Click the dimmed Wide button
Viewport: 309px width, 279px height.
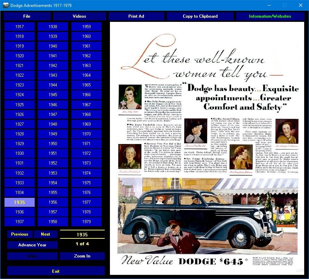32,256
